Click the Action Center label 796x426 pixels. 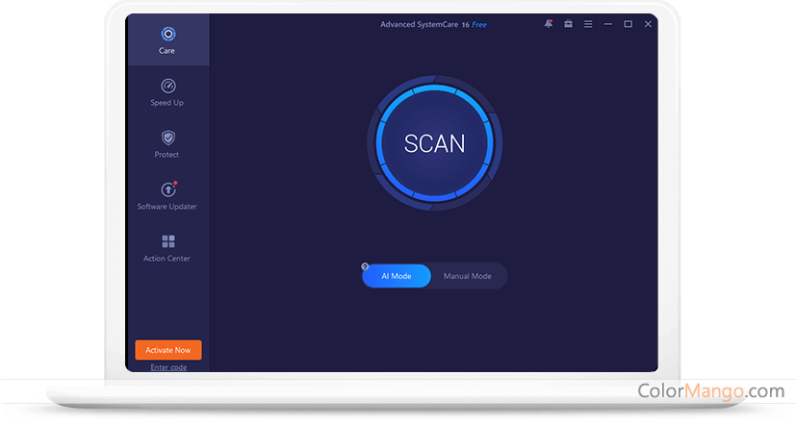tap(167, 259)
